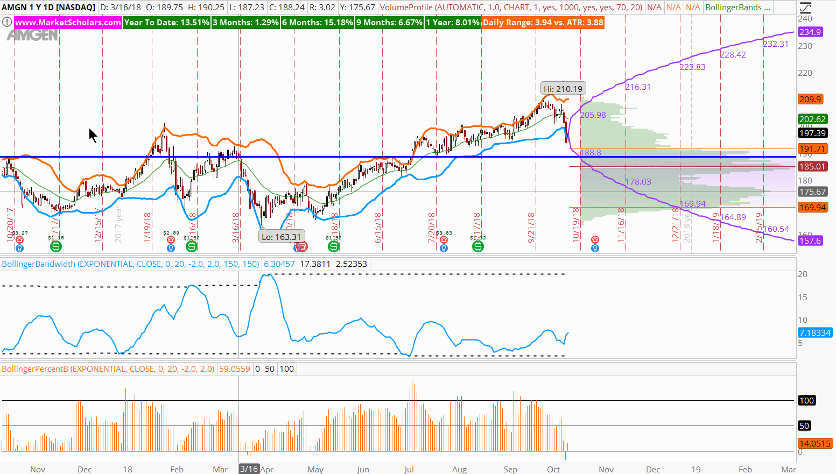Click the R: 3.02 range field
Viewport: 836px width, 474px height.
[322, 8]
